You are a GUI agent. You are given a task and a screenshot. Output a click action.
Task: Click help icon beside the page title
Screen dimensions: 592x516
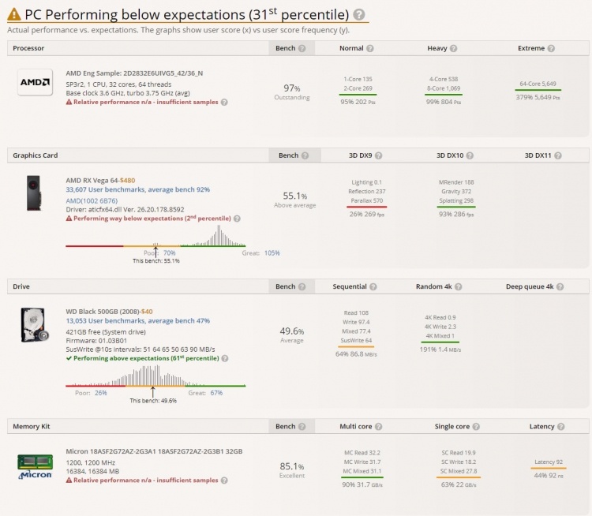pyautogui.click(x=359, y=15)
